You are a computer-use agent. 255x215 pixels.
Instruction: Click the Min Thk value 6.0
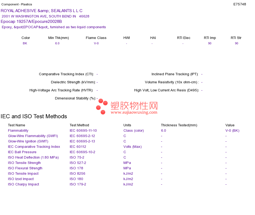tap(57, 43)
